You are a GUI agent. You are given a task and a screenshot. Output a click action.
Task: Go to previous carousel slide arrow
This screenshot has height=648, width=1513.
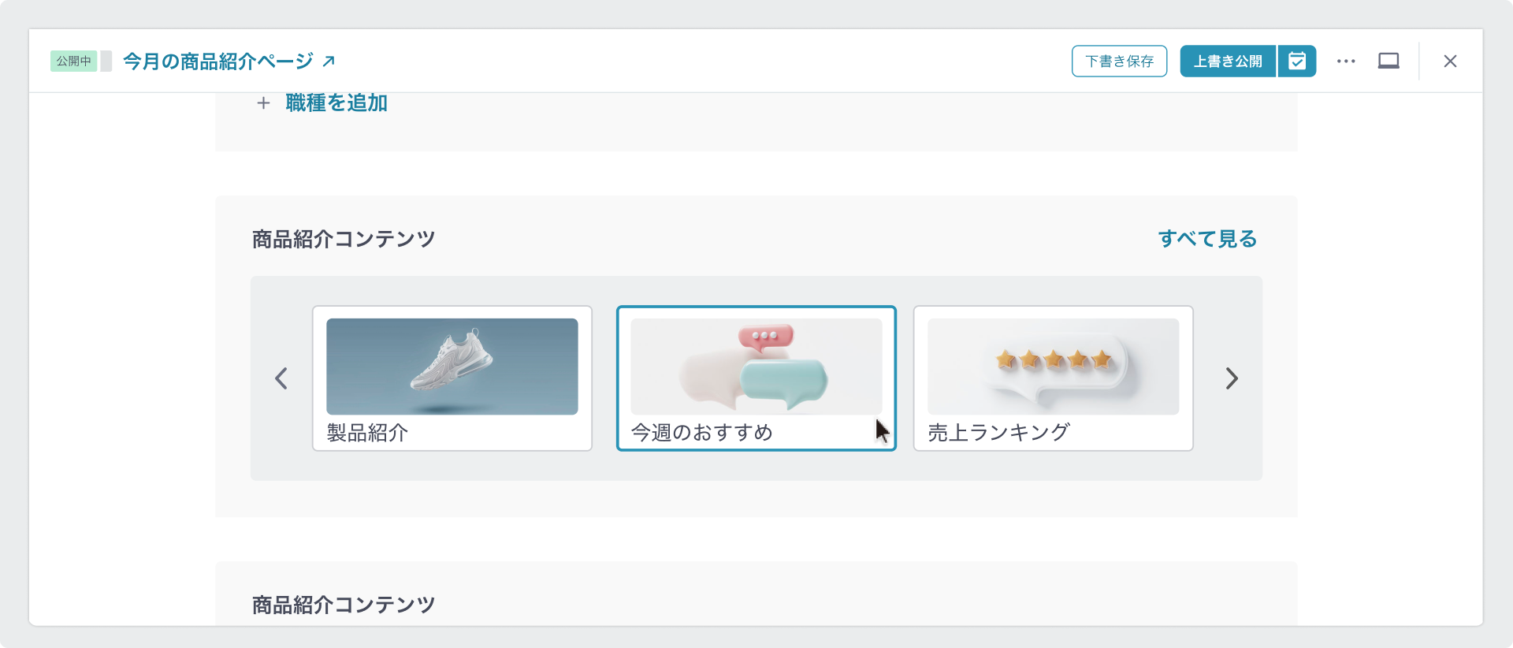click(x=281, y=378)
